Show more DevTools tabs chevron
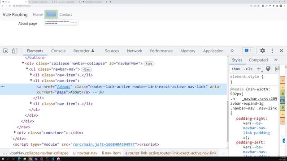Viewport: 287px width, 161px height. click(x=232, y=51)
